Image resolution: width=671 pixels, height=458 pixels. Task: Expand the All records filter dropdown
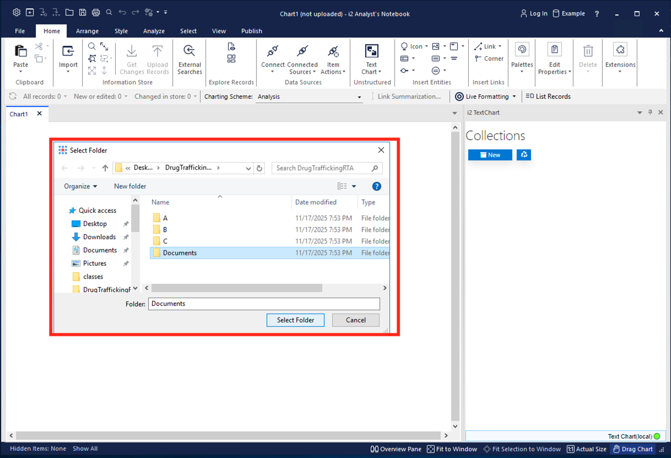click(x=65, y=96)
